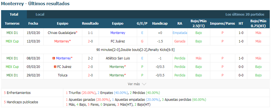Click FC Juárez in the 12/03/20 match
Viewport: 272px width, 109px height.
click(x=118, y=41)
